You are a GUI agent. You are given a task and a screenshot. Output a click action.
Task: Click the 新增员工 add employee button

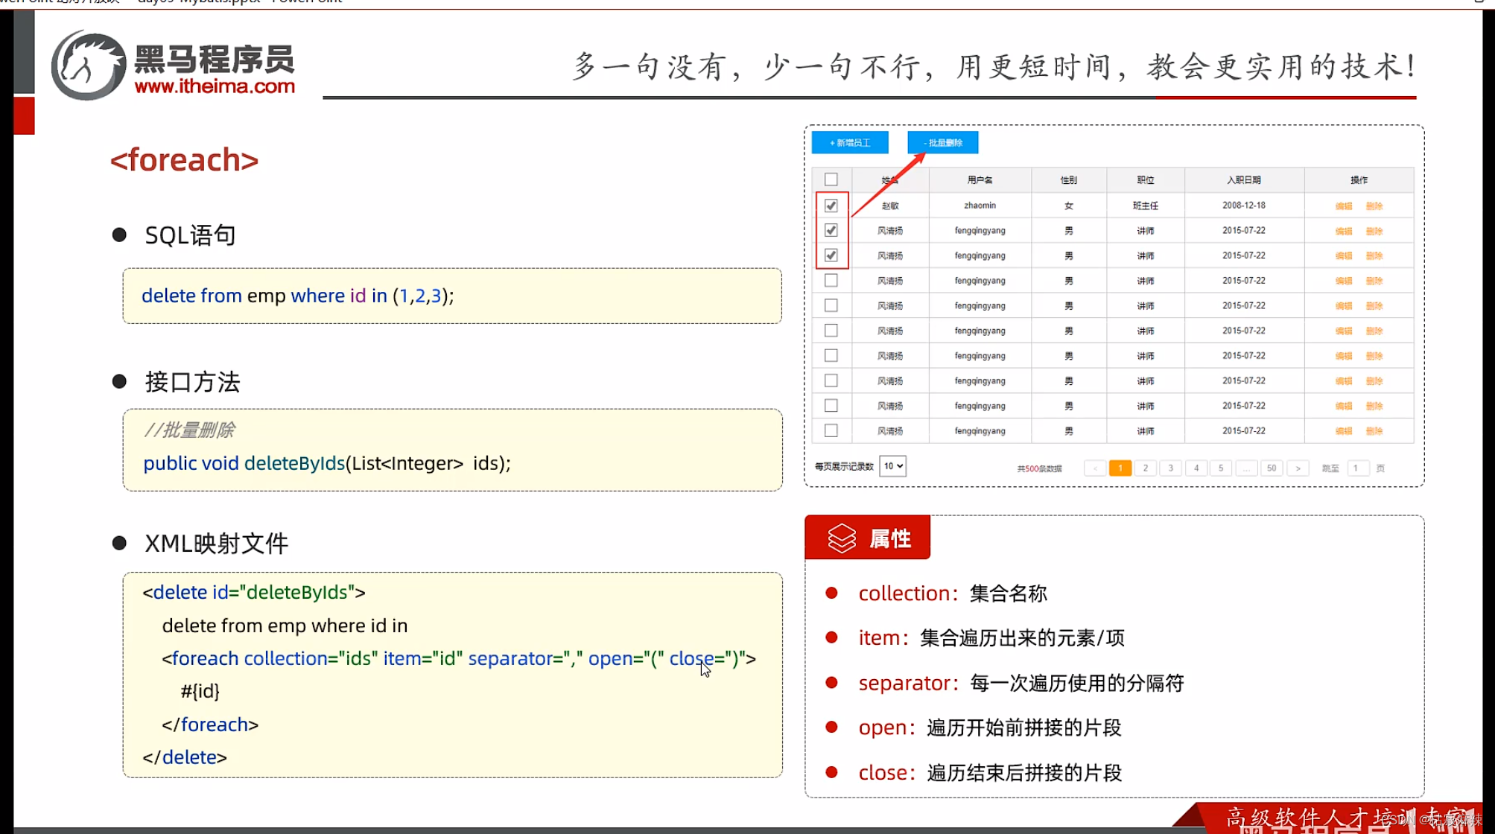click(850, 142)
